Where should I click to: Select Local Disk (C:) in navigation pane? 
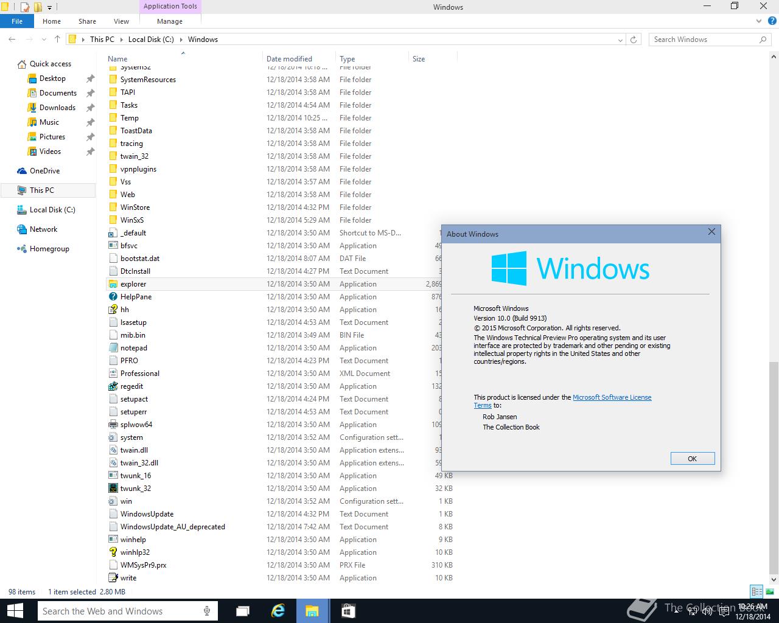click(52, 210)
